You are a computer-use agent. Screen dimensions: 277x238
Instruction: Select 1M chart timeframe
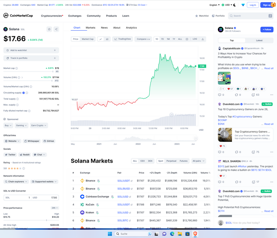pos(168,39)
